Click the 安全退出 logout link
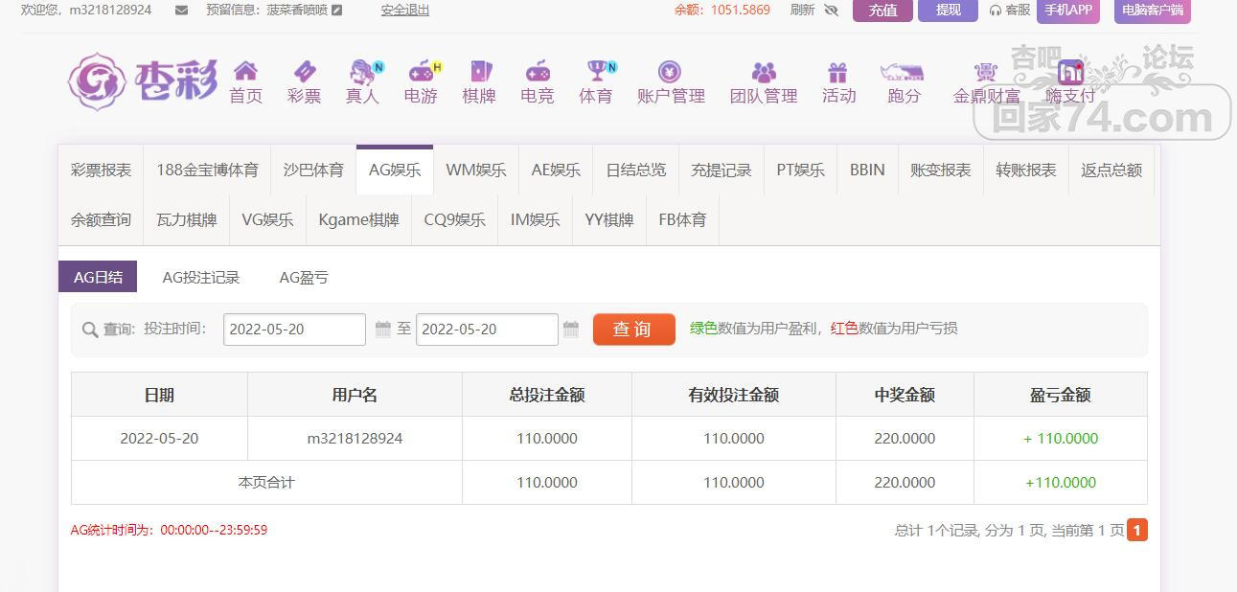1237x592 pixels. (x=404, y=11)
